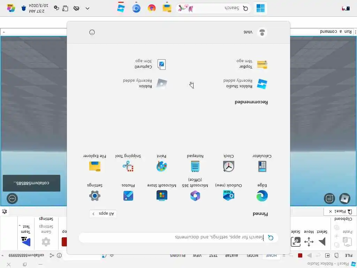Open Microsoft 365 (Office) app
This screenshot has height=268, width=357.
tap(195, 190)
